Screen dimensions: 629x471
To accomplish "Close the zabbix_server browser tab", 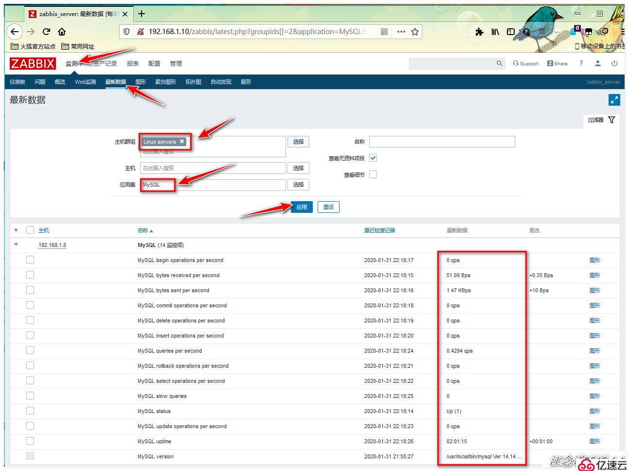I will (x=125, y=14).
